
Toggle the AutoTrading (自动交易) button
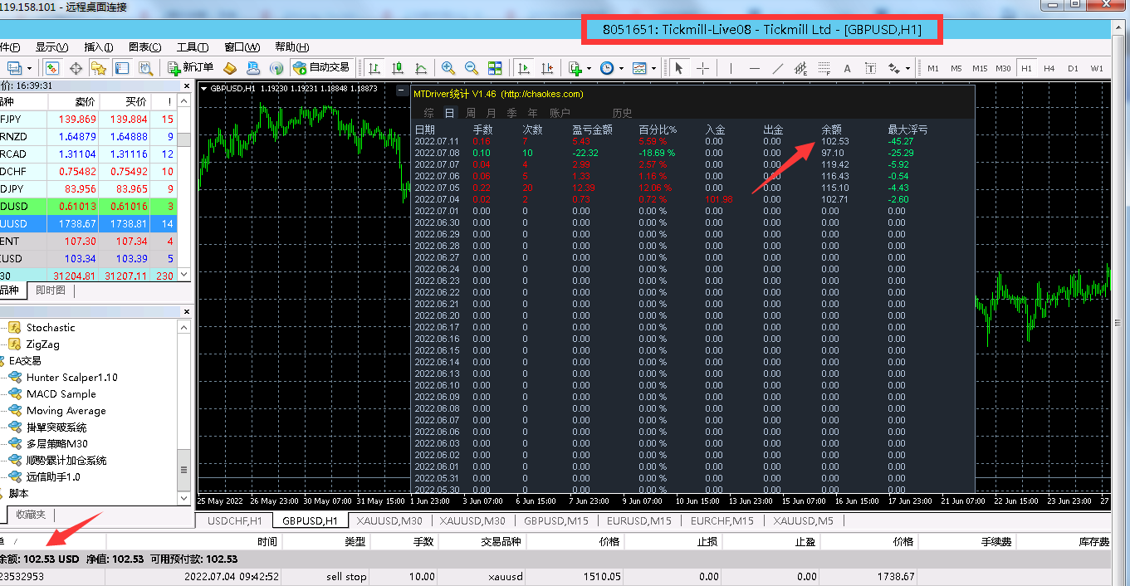click(x=322, y=68)
